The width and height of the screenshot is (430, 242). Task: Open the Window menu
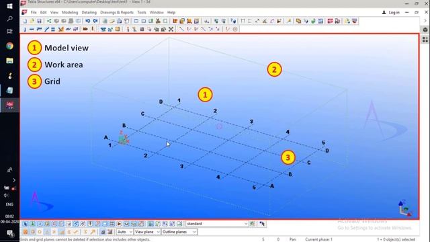click(x=157, y=12)
